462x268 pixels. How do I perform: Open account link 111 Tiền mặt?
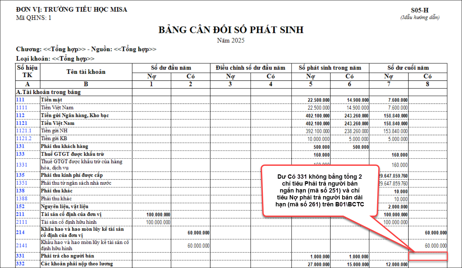20,100
